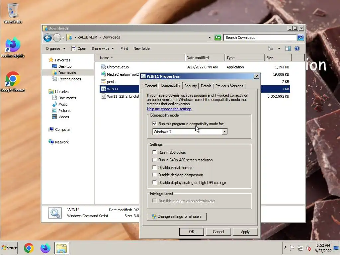Check Disable display scaling on high DPI
Viewport: 340px width, 255px height.
(x=154, y=182)
